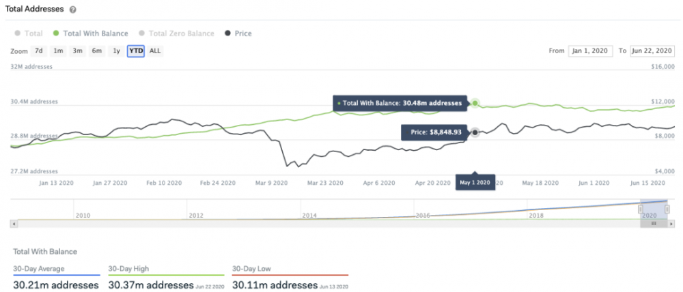
Task: Switch zoom to 3m
Action: [x=77, y=51]
